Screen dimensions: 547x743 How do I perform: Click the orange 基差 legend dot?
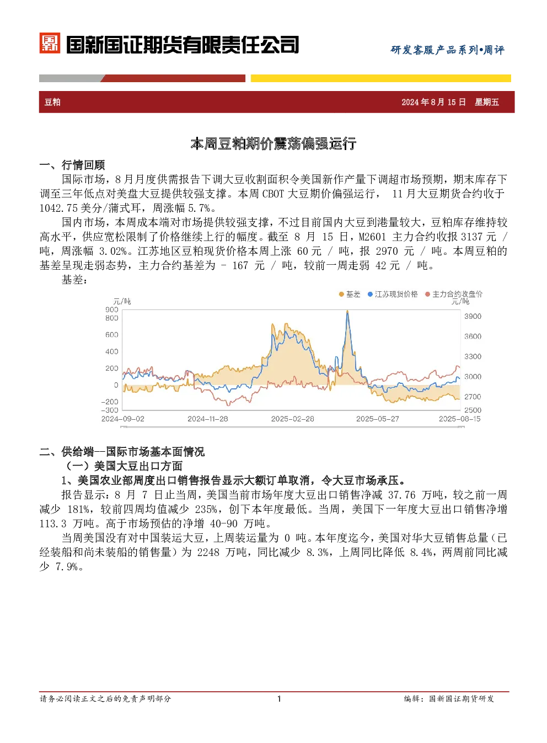click(341, 295)
